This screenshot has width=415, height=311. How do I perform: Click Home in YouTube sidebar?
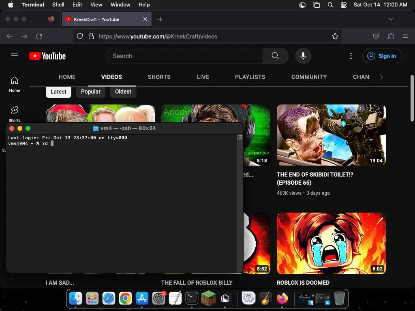tap(15, 84)
